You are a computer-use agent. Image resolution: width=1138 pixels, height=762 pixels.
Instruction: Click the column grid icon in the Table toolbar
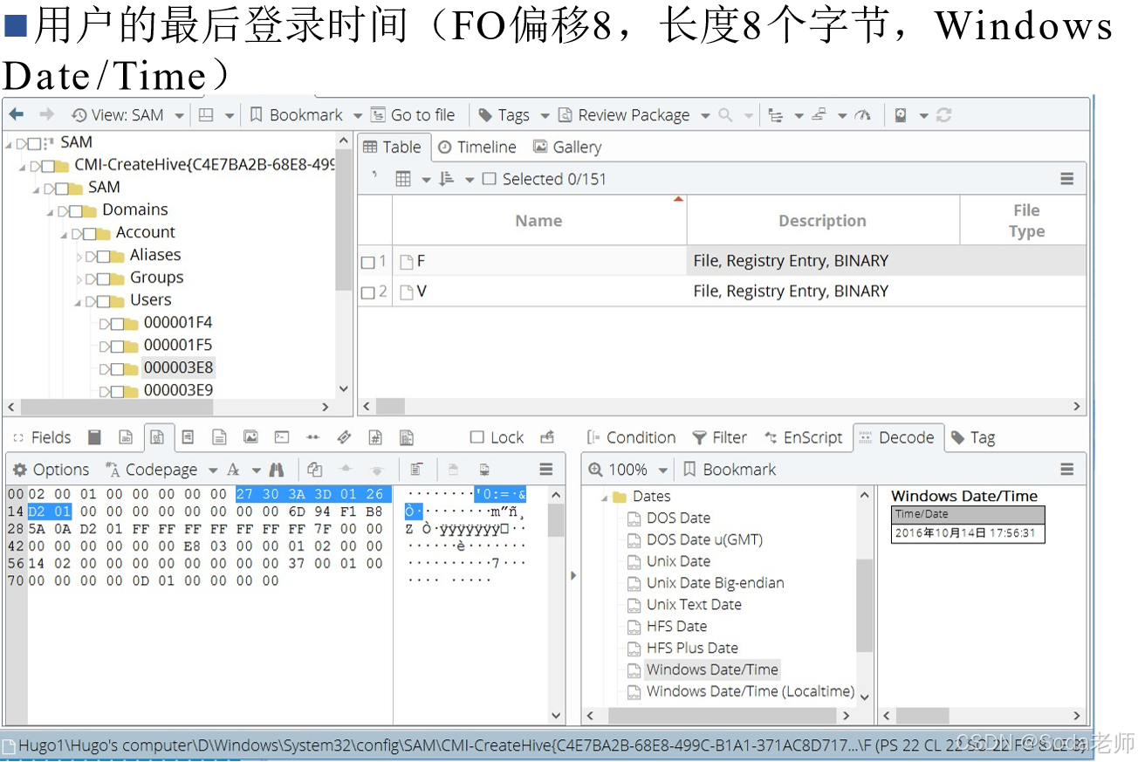[403, 179]
